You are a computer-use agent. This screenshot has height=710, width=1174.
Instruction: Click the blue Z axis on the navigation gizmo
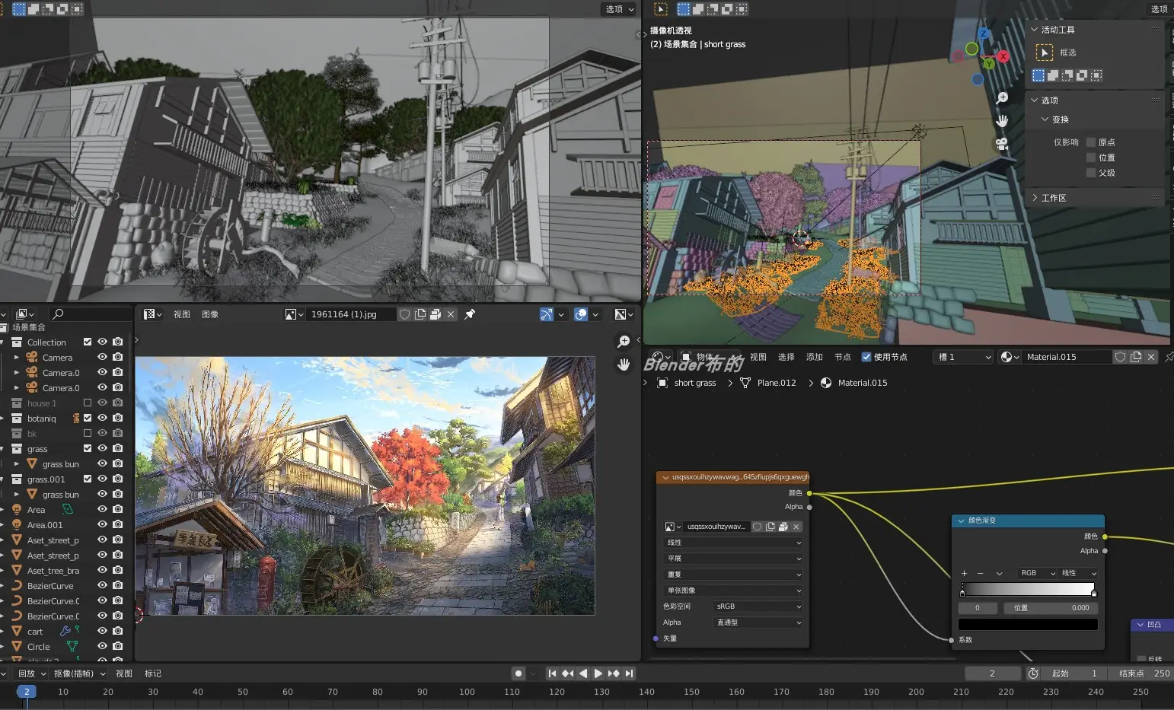(x=983, y=33)
